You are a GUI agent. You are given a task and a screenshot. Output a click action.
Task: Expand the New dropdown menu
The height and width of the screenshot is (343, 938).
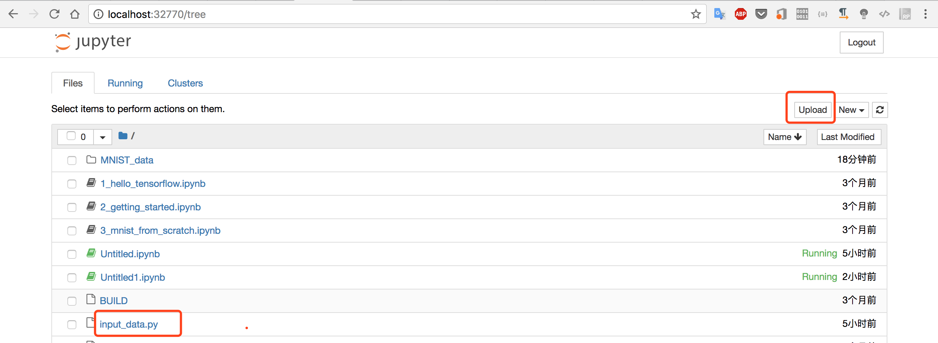click(x=851, y=110)
